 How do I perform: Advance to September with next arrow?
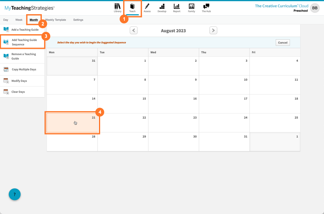click(x=213, y=30)
